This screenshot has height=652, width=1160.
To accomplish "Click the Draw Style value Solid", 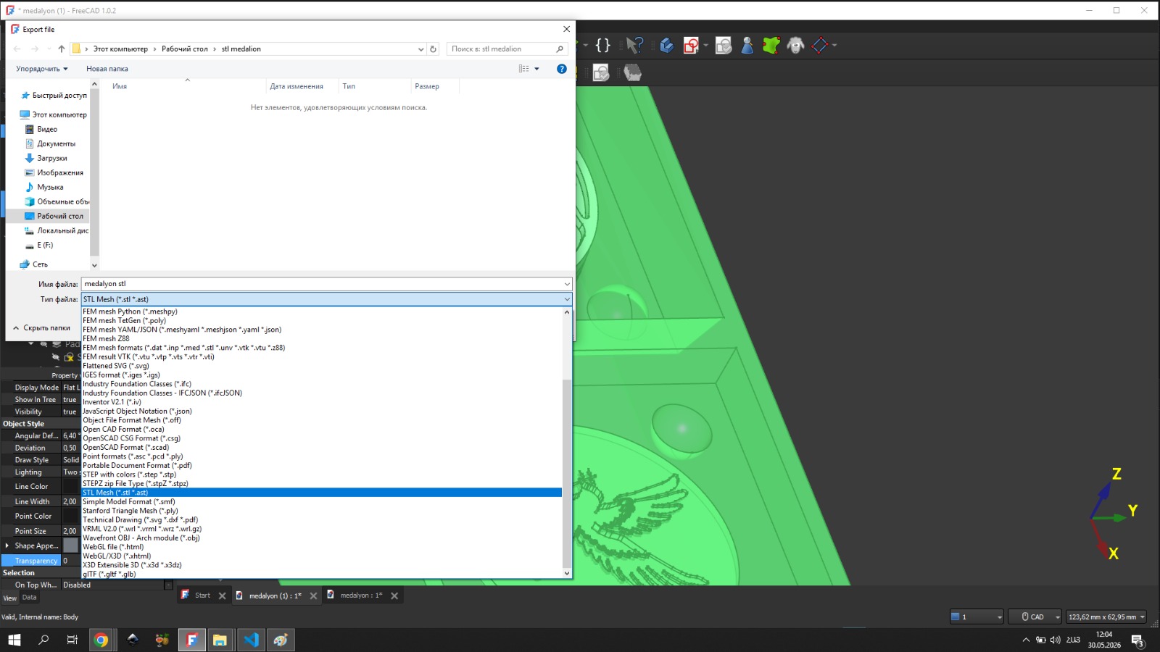I will (71, 460).
